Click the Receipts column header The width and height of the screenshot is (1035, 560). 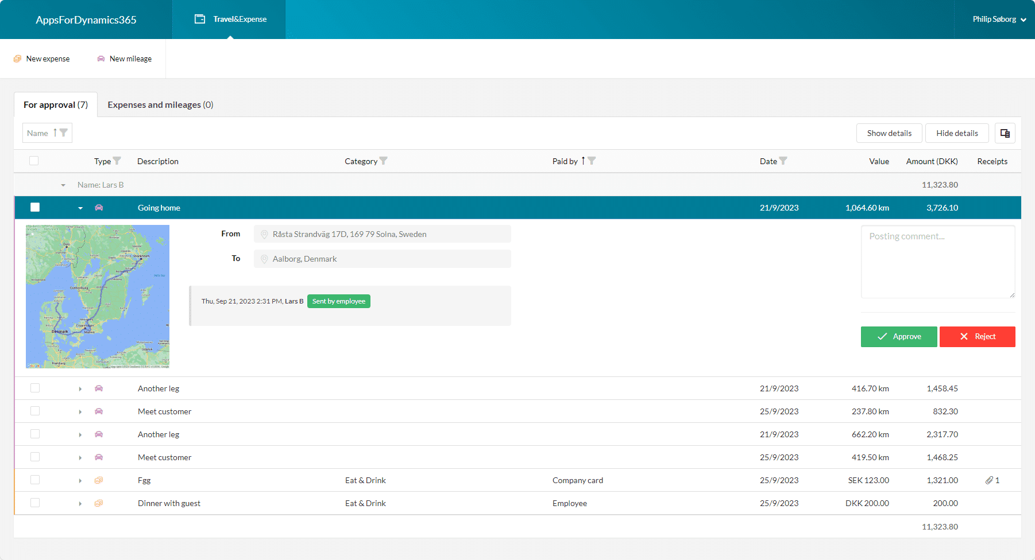tap(992, 161)
